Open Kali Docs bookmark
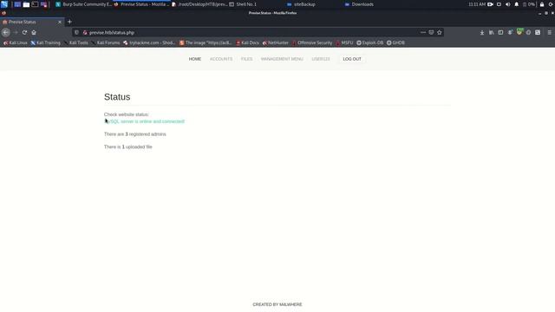555x312 pixels. [x=247, y=42]
